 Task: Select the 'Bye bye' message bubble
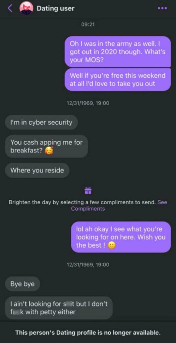click(23, 284)
